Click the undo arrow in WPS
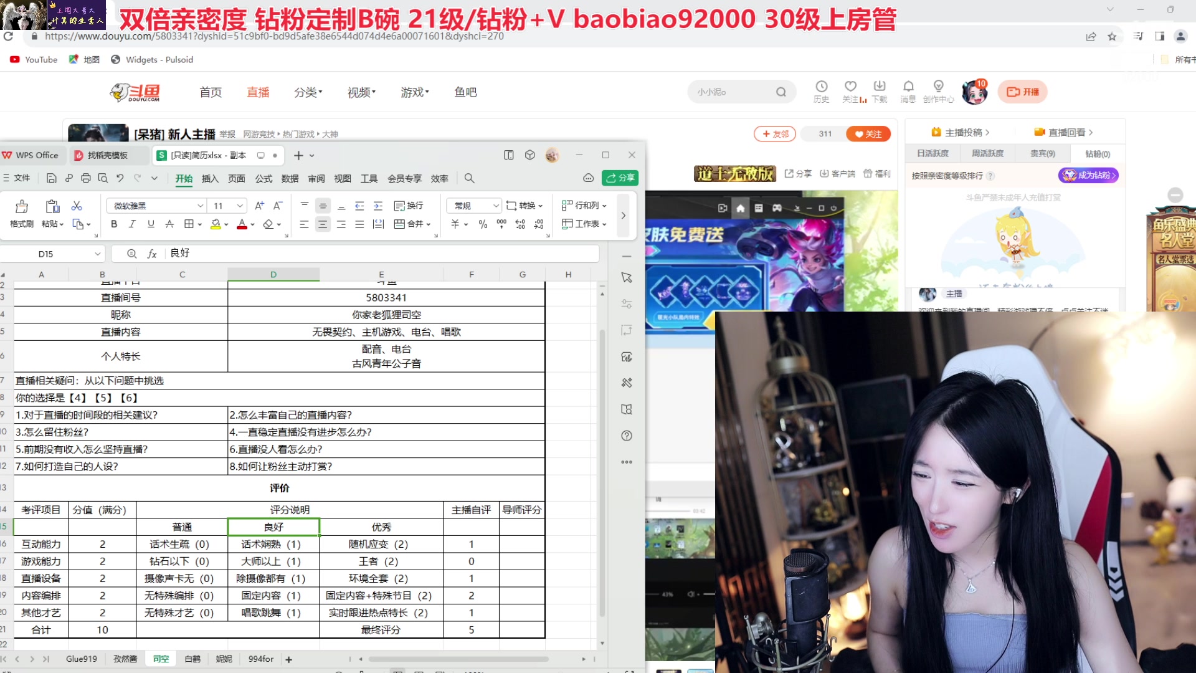 point(120,178)
